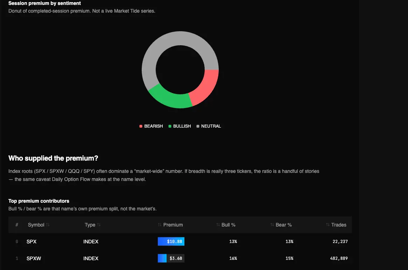
Task: Click row index 0 in SPX row
Action: [17, 242]
